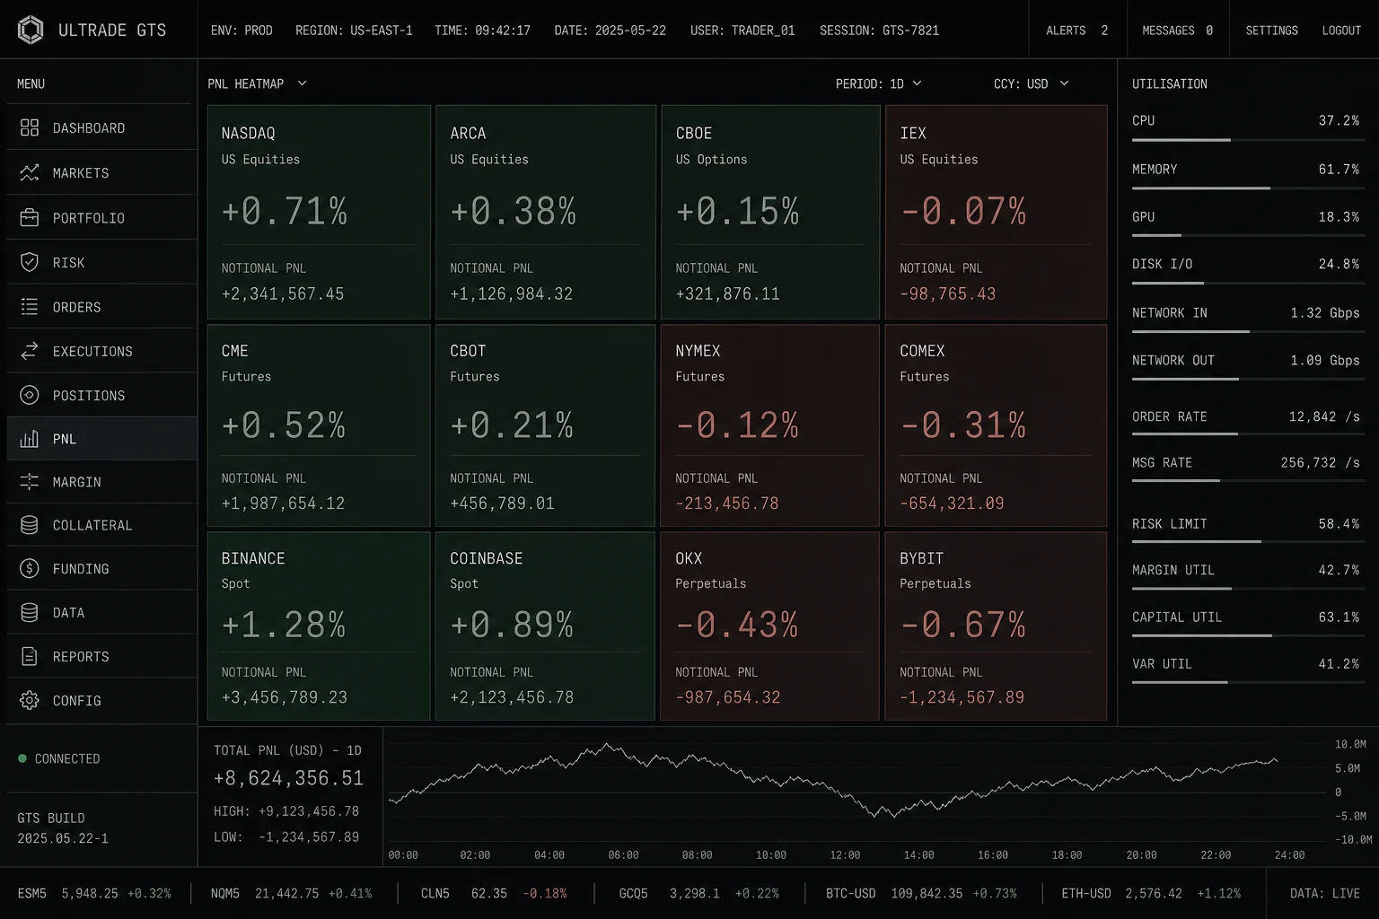
Task: Click the Funding dollar-coin icon
Action: [x=30, y=568]
